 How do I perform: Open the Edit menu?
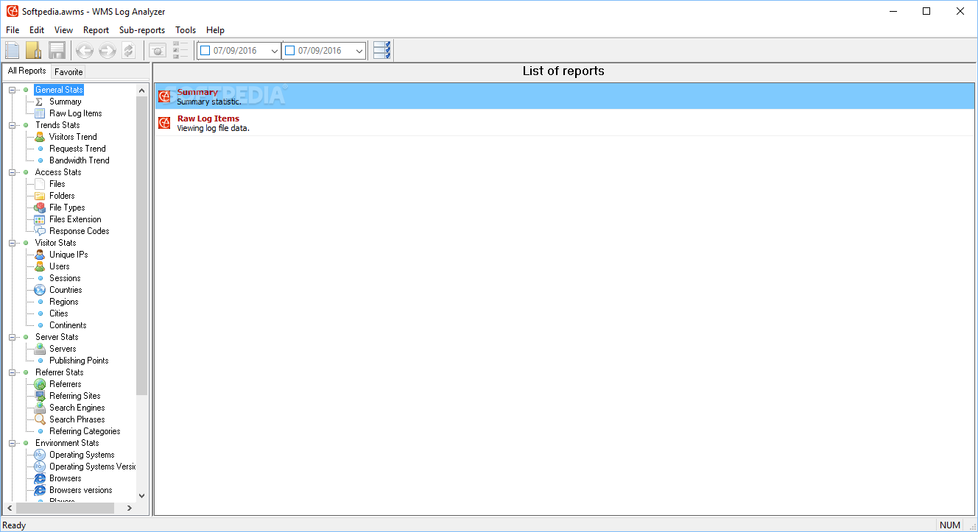37,30
